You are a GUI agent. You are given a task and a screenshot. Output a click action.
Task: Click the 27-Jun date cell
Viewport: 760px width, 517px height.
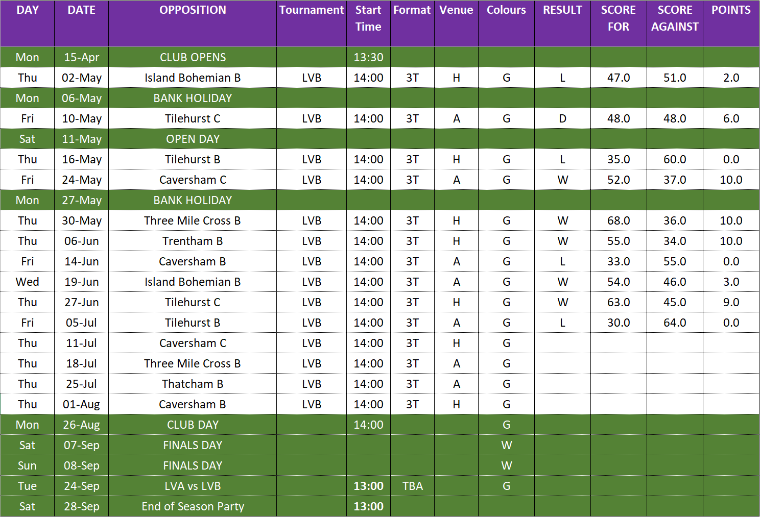pos(82,302)
